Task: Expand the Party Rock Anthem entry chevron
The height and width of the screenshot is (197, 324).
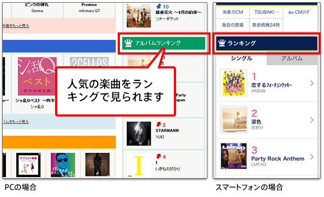Action: tap(312, 157)
